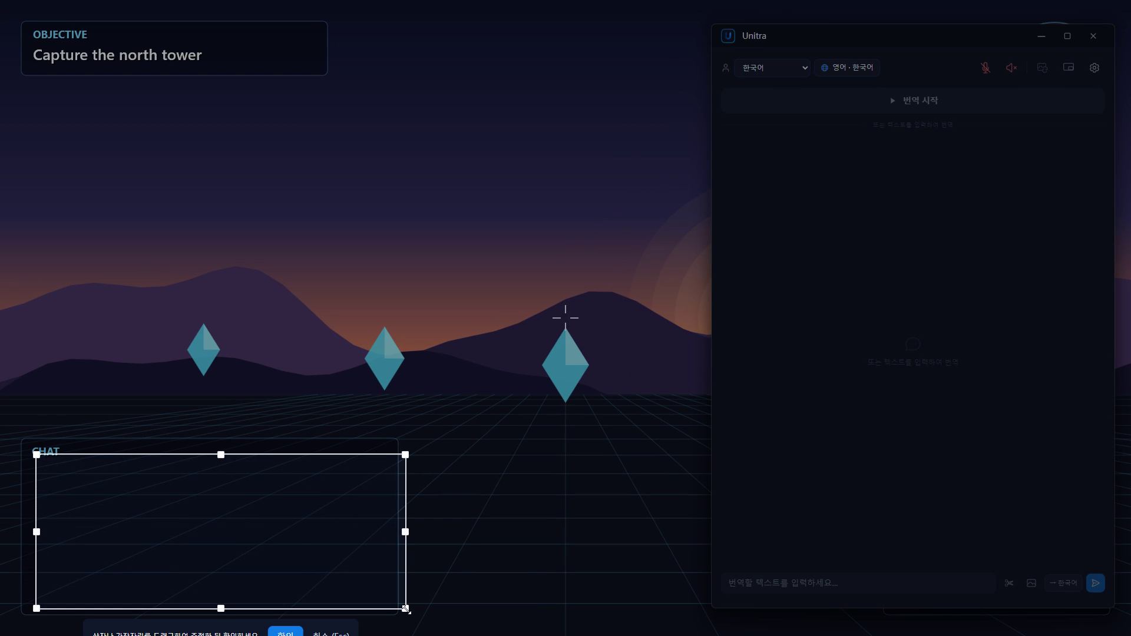Click the scissors capture-region icon
The image size is (1131, 636).
1009,583
